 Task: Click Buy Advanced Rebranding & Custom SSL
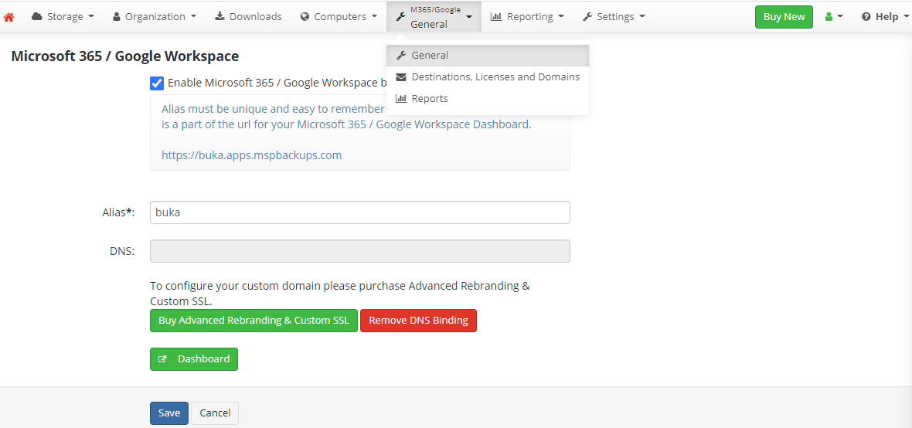pyautogui.click(x=254, y=321)
